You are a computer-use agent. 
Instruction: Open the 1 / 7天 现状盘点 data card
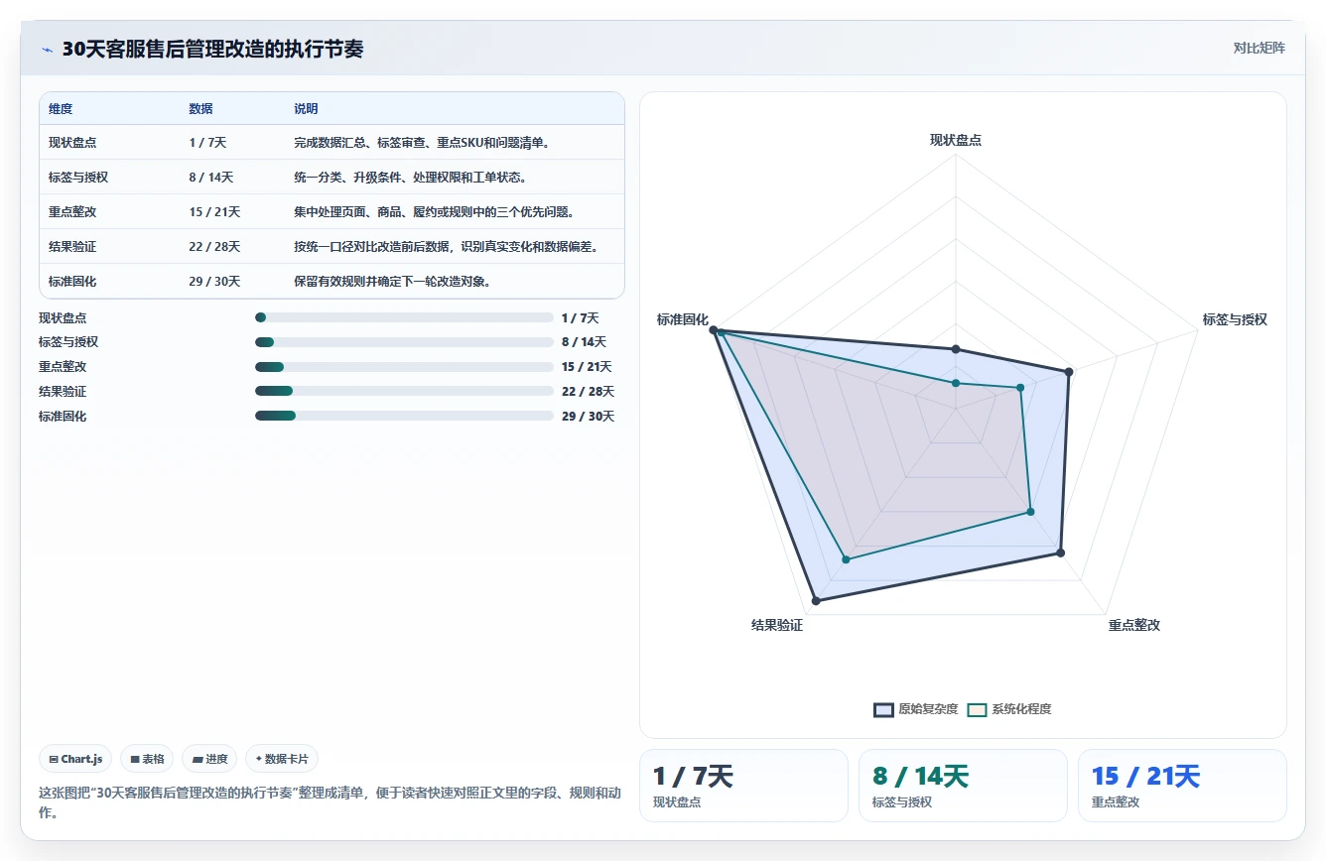coord(743,786)
